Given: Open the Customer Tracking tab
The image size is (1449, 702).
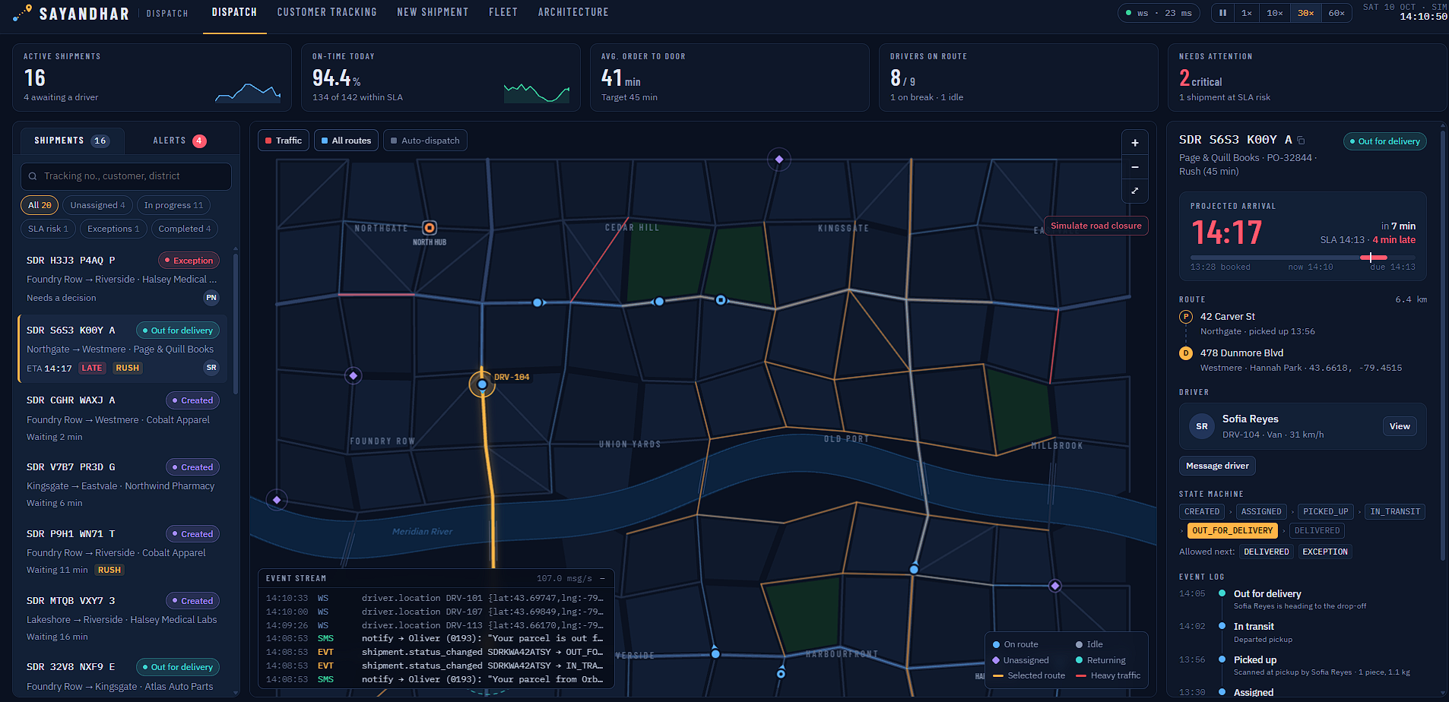Looking at the screenshot, I should tap(327, 13).
